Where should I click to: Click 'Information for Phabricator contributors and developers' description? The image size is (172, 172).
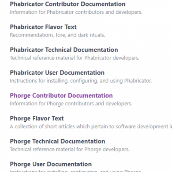pos(76,12)
